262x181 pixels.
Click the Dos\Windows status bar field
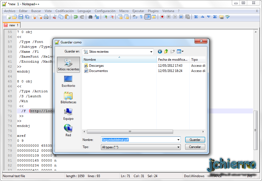[194, 176]
